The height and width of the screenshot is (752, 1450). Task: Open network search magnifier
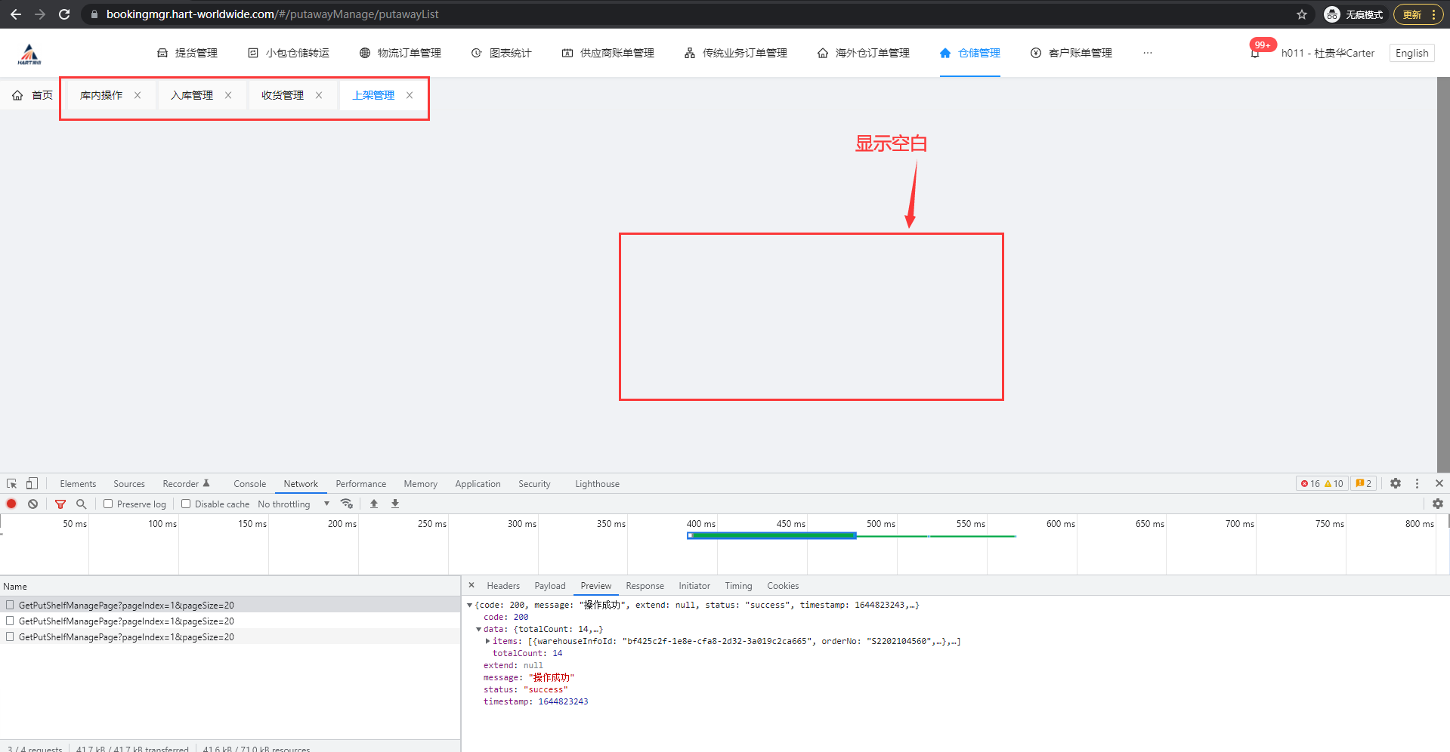82,504
